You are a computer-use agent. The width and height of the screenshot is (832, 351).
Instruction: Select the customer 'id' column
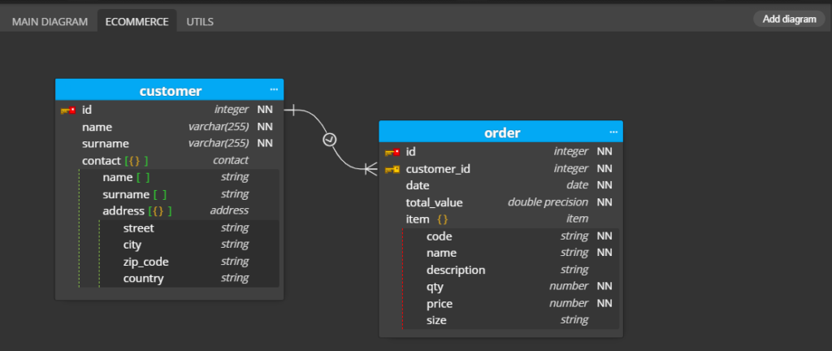(x=87, y=110)
